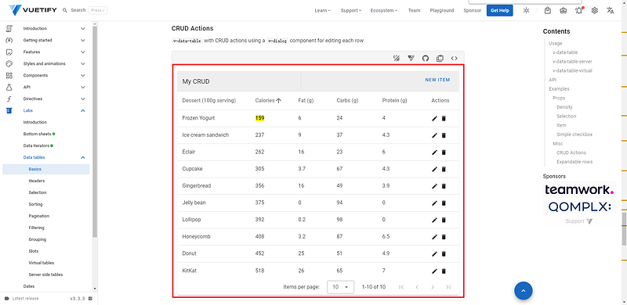Click the invert example colors icon
This screenshot has height=305, width=627.
click(397, 59)
